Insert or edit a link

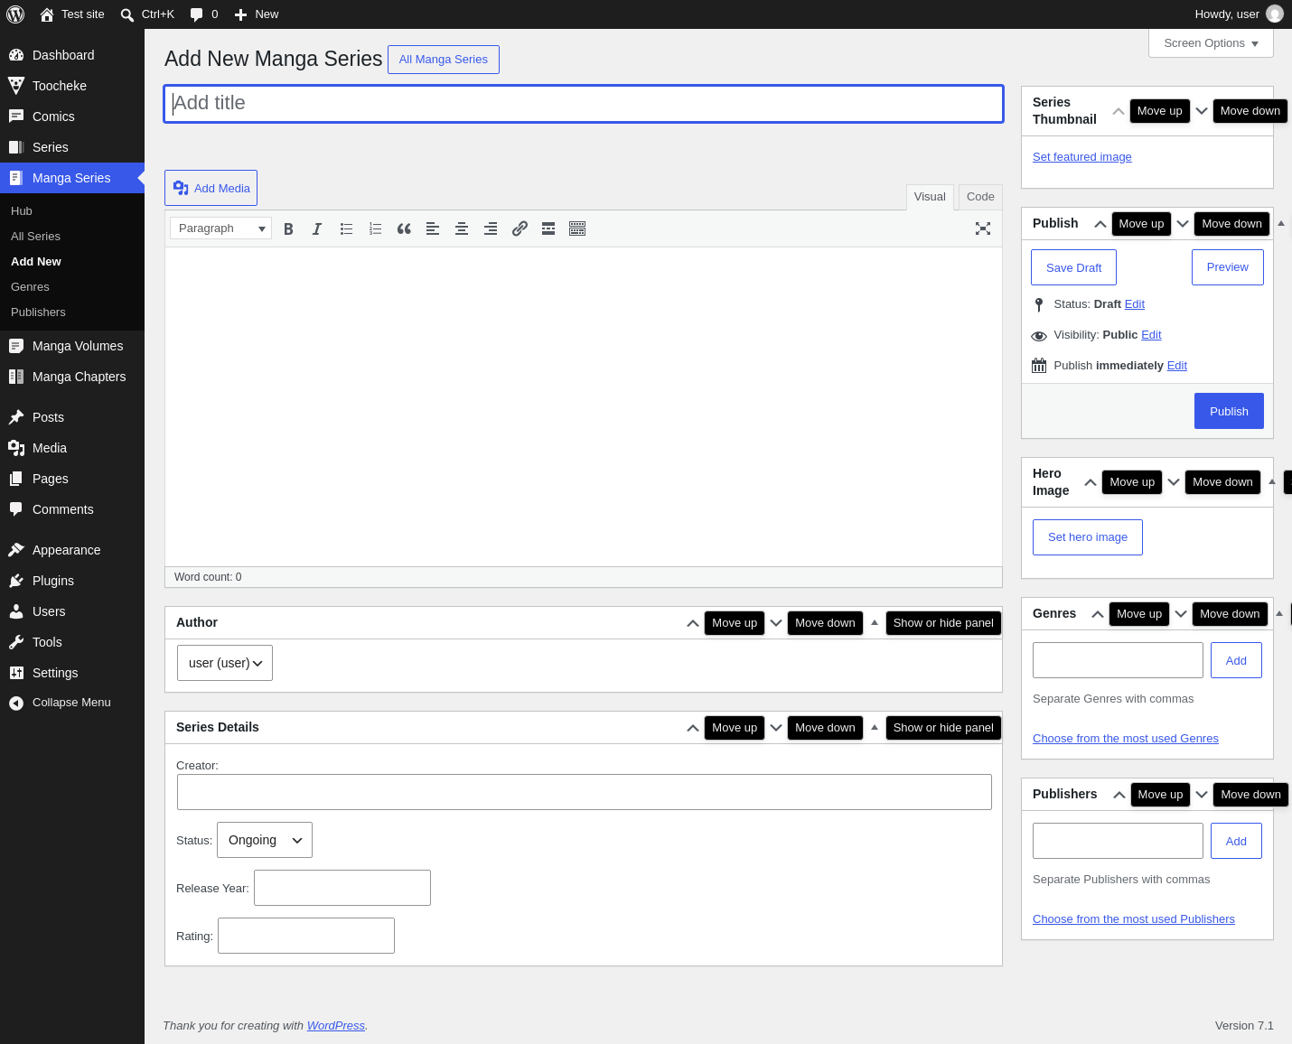coord(520,228)
